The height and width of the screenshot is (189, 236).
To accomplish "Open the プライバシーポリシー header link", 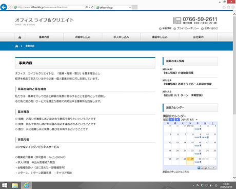I will 186,28.
